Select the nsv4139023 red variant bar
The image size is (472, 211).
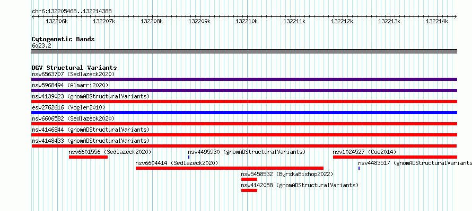pos(244,102)
